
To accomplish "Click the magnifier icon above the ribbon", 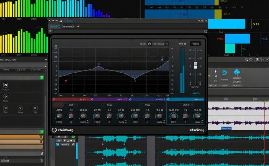I will pos(247,59).
